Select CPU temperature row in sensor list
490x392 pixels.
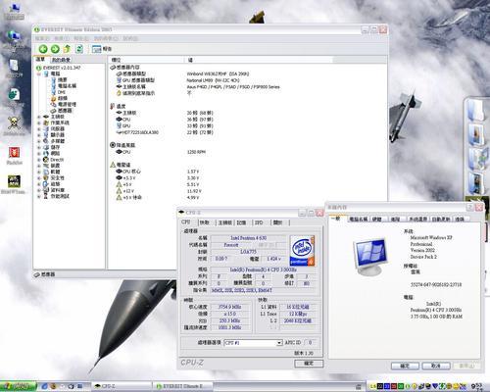click(165, 120)
